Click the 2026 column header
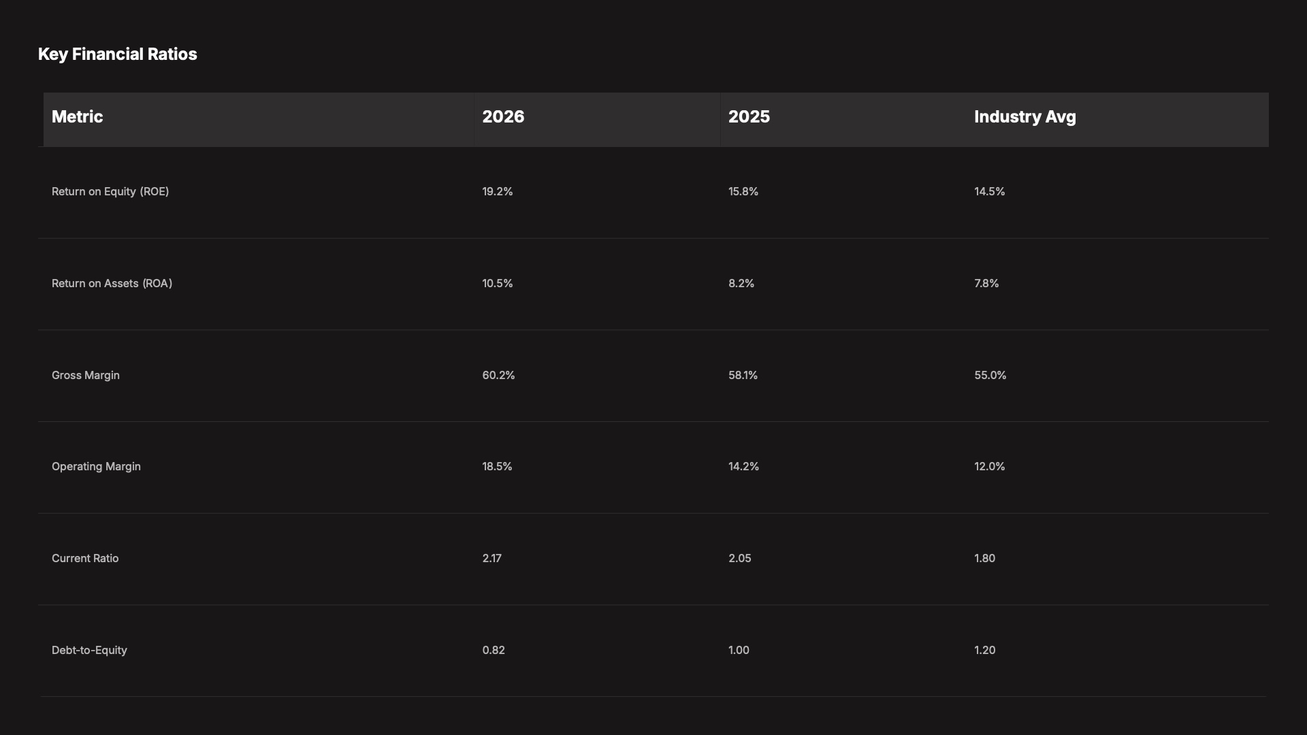The width and height of the screenshot is (1307, 735). pos(503,117)
